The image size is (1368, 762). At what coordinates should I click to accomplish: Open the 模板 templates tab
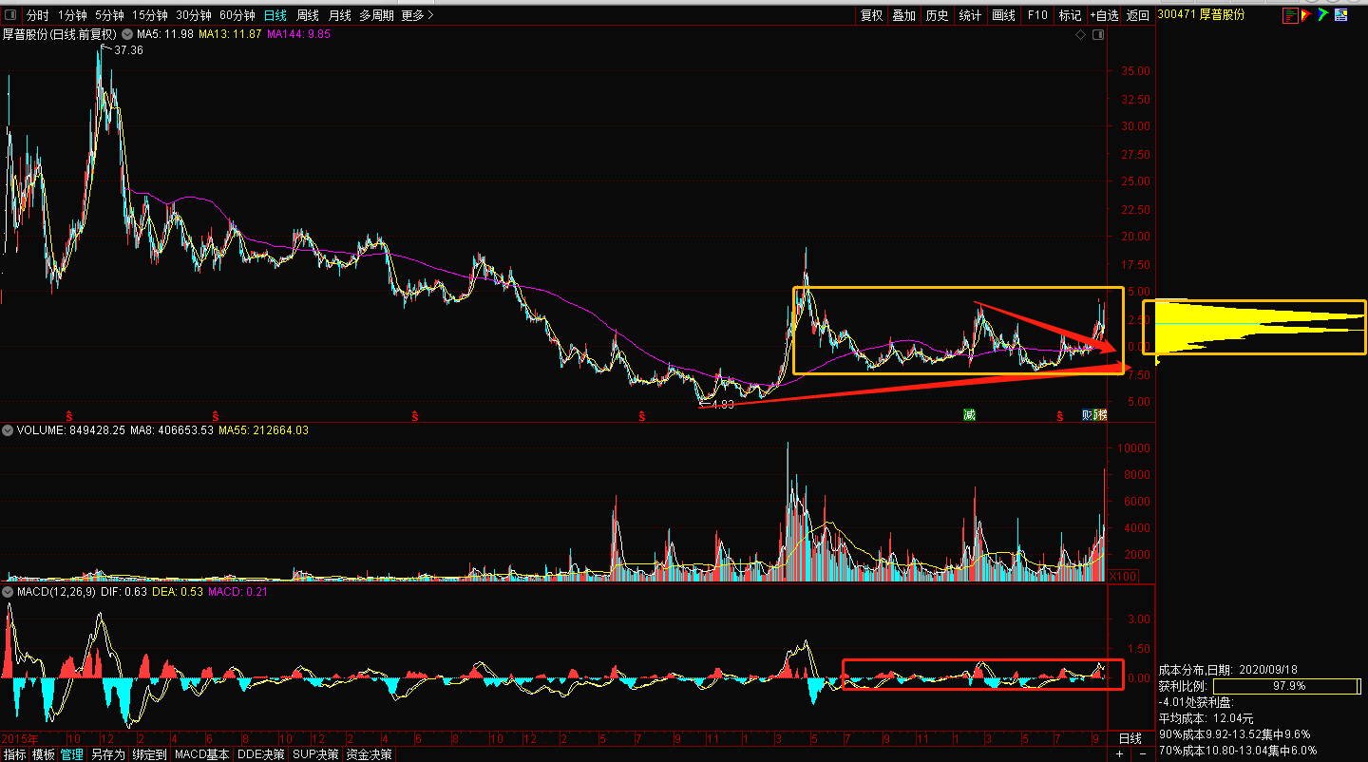(43, 754)
